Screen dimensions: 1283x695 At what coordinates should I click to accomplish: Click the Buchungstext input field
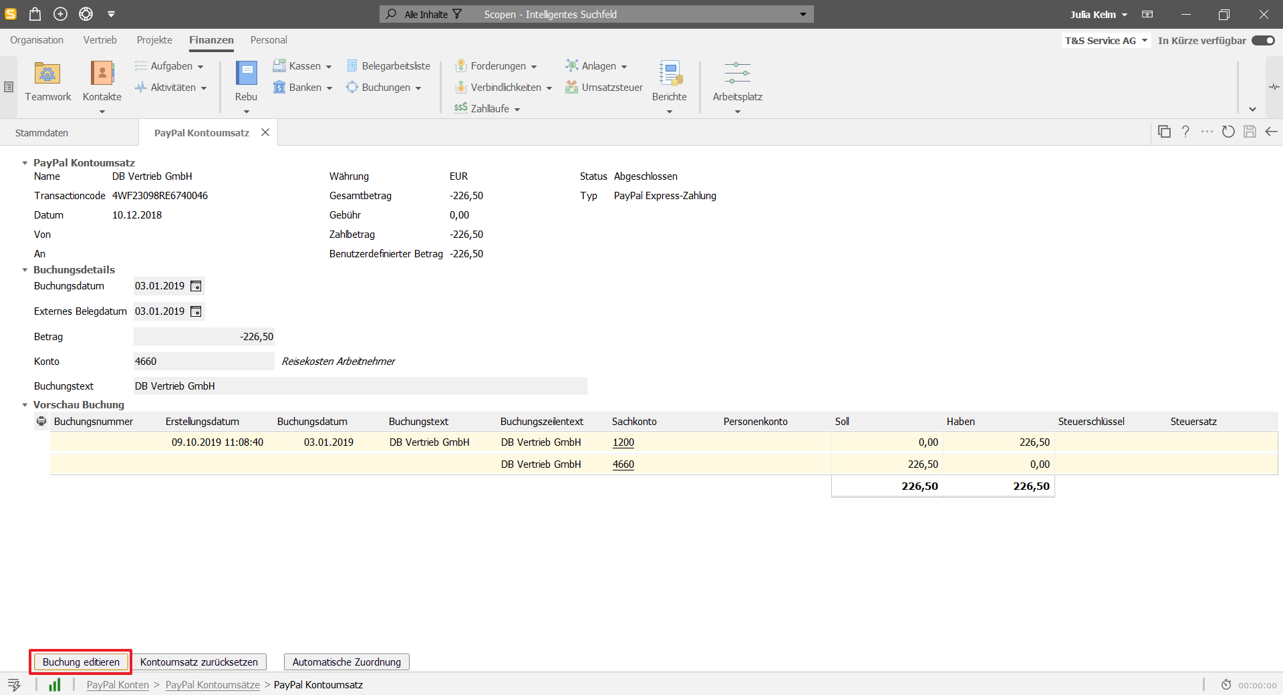[360, 386]
